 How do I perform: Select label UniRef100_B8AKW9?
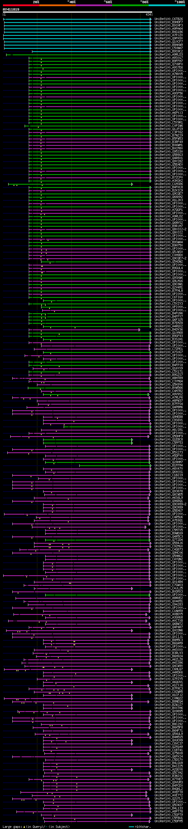pyautogui.click(x=169, y=45)
